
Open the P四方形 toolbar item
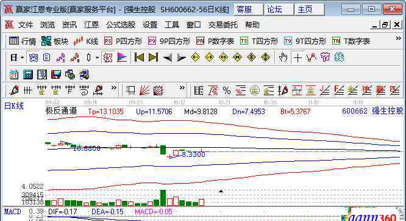(123, 41)
